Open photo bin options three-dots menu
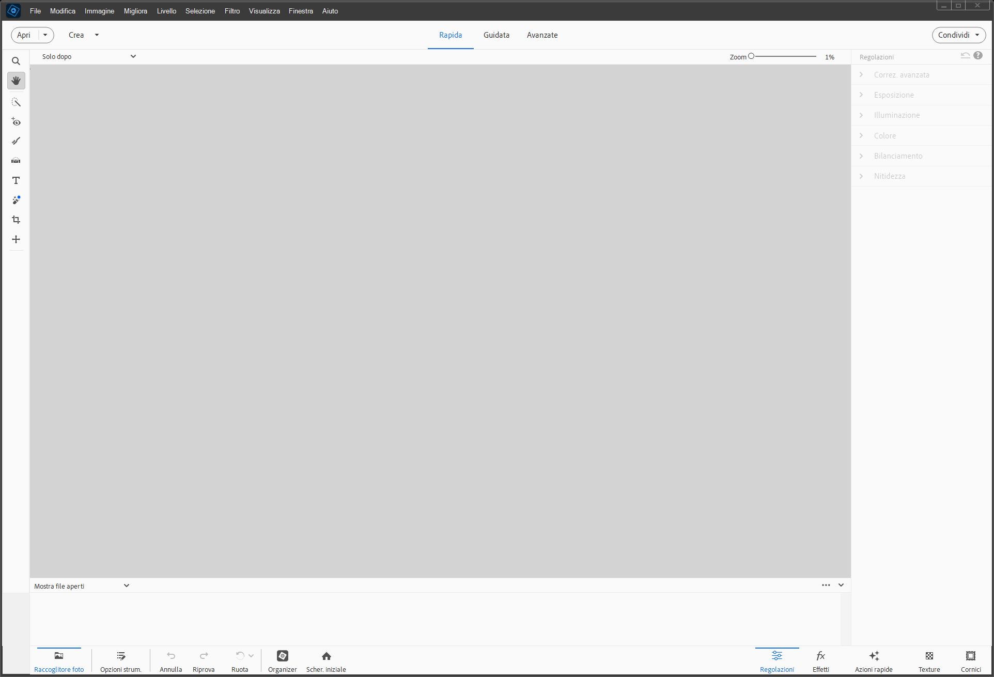 [826, 585]
